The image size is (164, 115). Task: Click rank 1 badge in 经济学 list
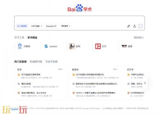128,75
